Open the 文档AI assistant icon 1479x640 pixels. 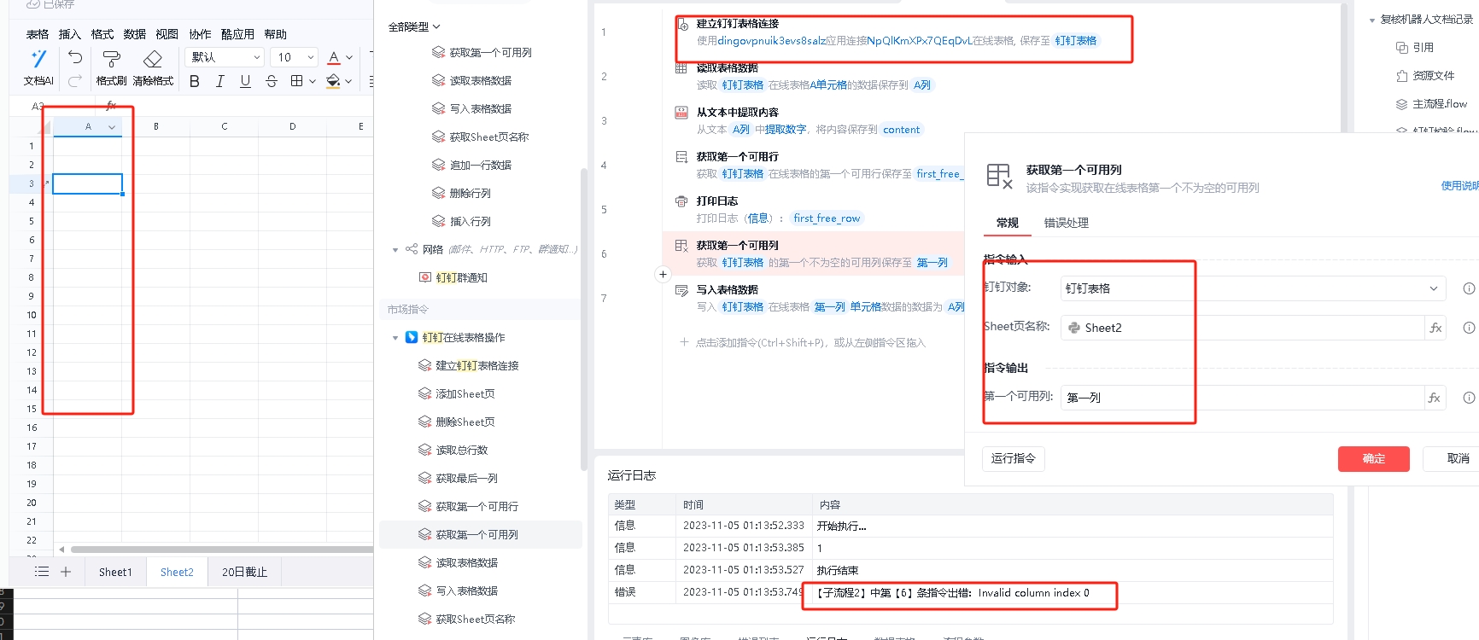pyautogui.click(x=38, y=58)
